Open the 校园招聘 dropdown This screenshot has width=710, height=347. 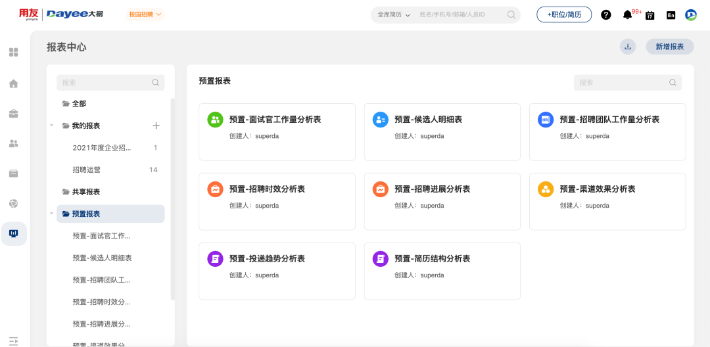tap(145, 14)
